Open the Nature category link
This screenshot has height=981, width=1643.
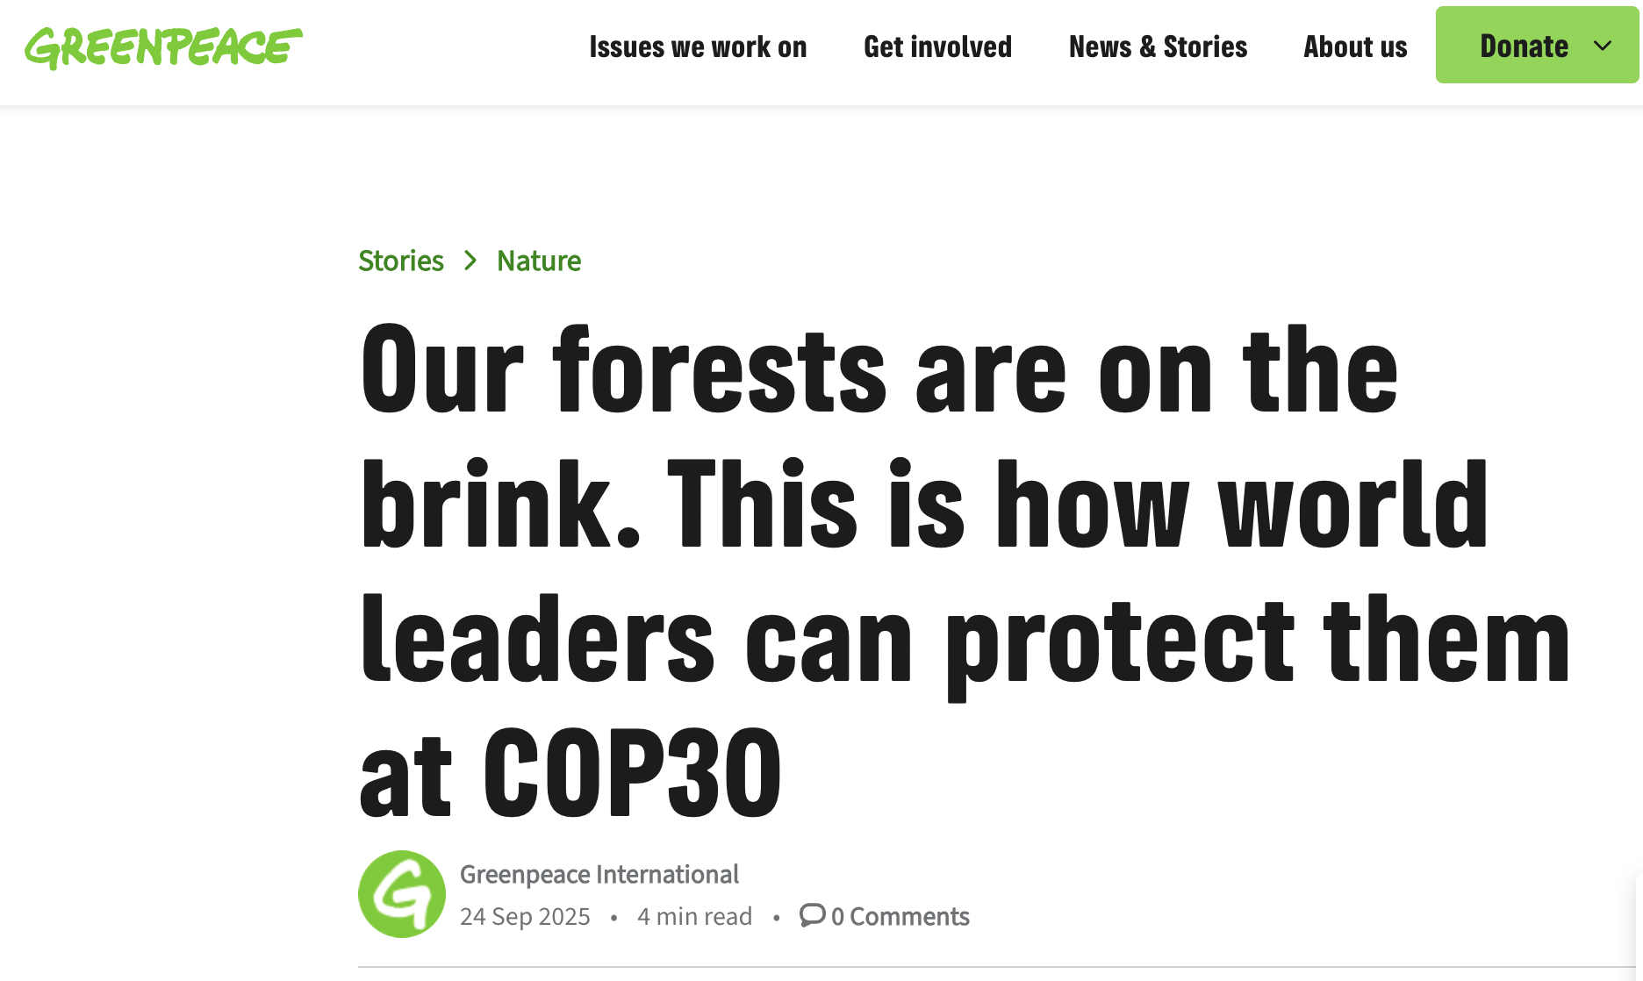click(538, 261)
